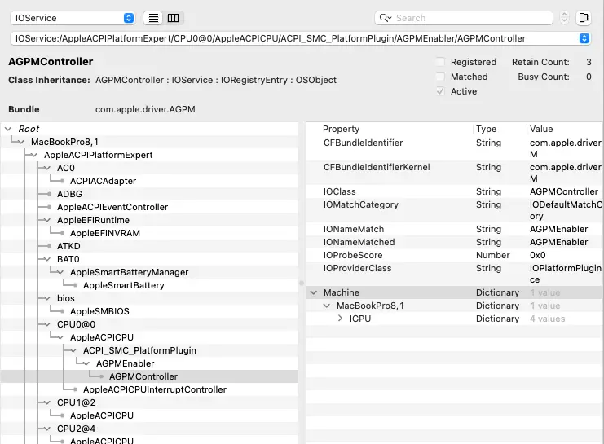Select AppleSMBIOS entry
Image resolution: width=604 pixels, height=444 pixels.
(99, 311)
